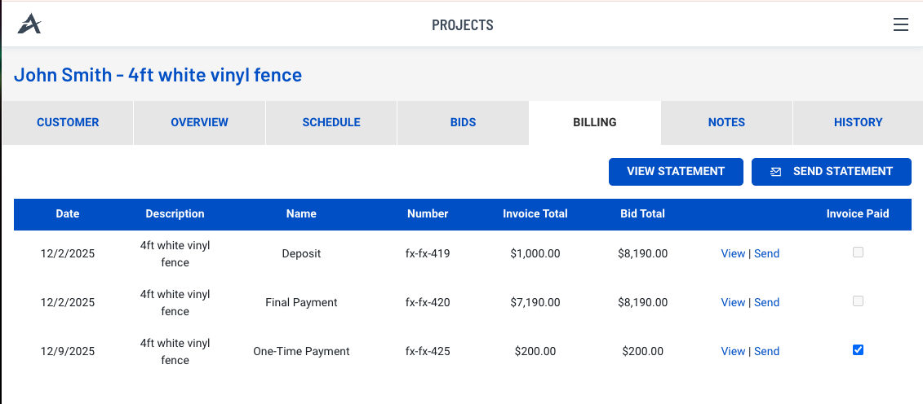The width and height of the screenshot is (923, 404).
Task: Click the Invoice Total column header
Action: pyautogui.click(x=535, y=213)
